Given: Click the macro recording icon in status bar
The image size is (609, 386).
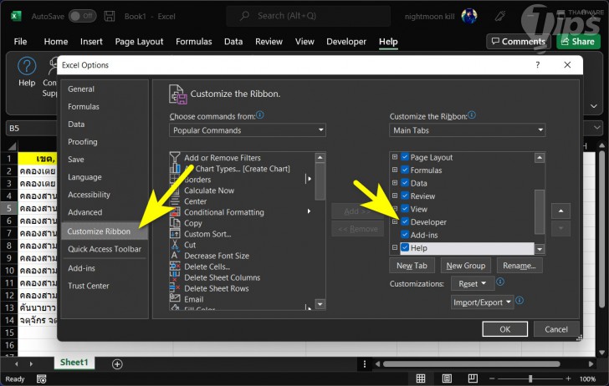Looking at the screenshot, I should (x=41, y=378).
